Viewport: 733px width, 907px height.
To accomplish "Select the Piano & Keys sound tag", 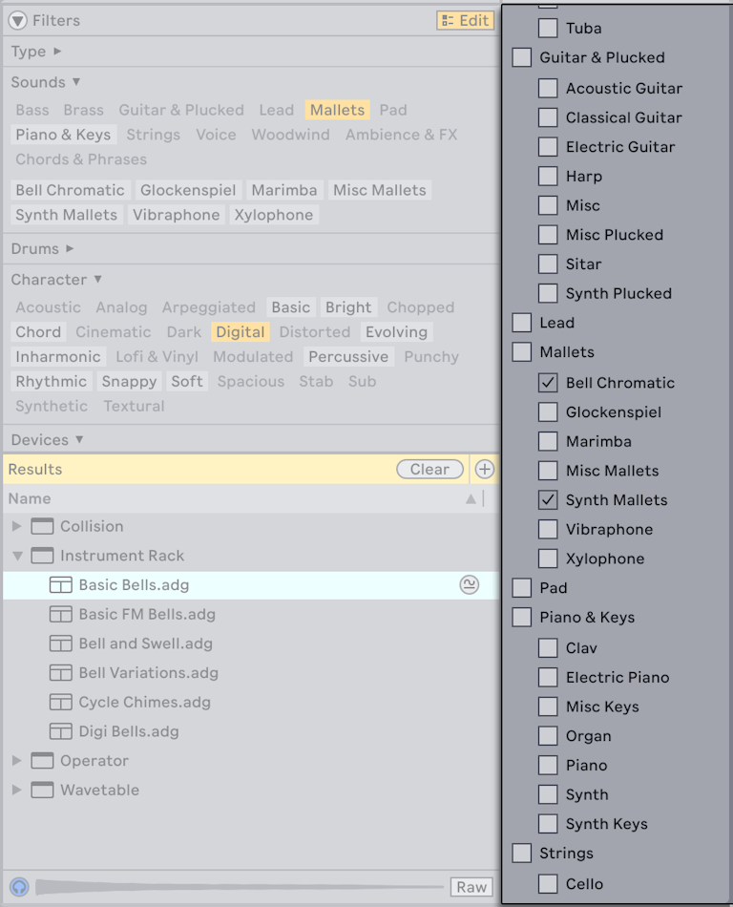I will (x=62, y=135).
